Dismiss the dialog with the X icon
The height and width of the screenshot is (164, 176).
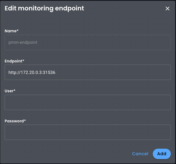(x=168, y=8)
